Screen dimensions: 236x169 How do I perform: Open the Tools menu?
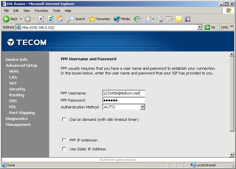coord(57,11)
